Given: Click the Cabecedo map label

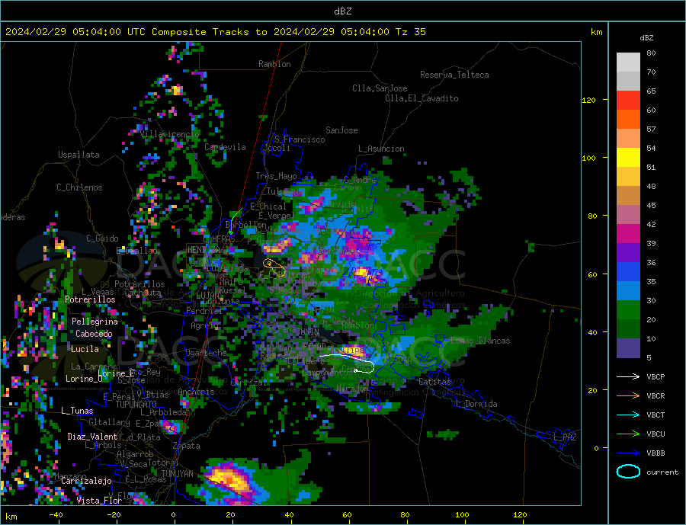Looking at the screenshot, I should [94, 334].
